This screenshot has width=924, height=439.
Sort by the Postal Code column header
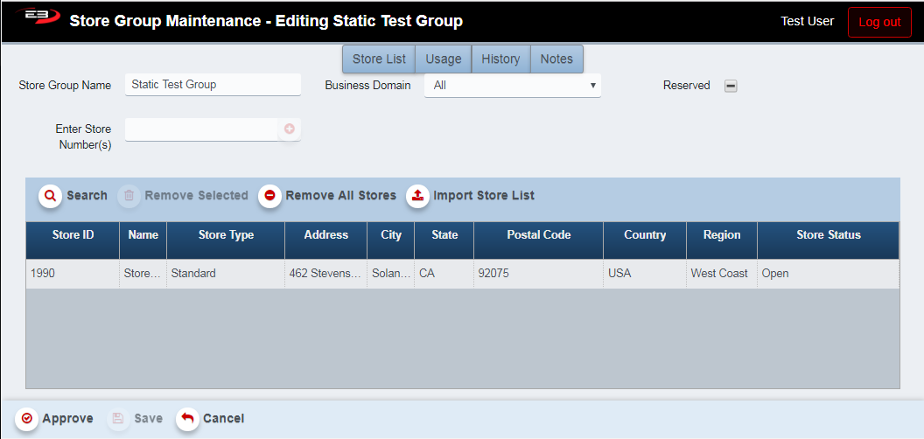click(x=538, y=235)
